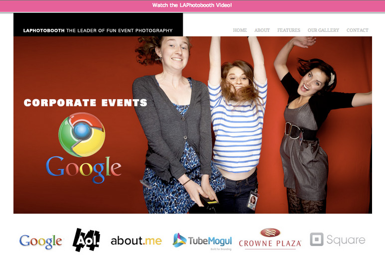Visit OUR GALLERY from the navigation
The height and width of the screenshot is (258, 385).
pos(323,30)
